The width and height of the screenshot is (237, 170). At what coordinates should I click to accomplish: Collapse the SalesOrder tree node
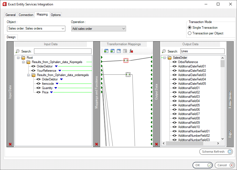(x=165, y=58)
